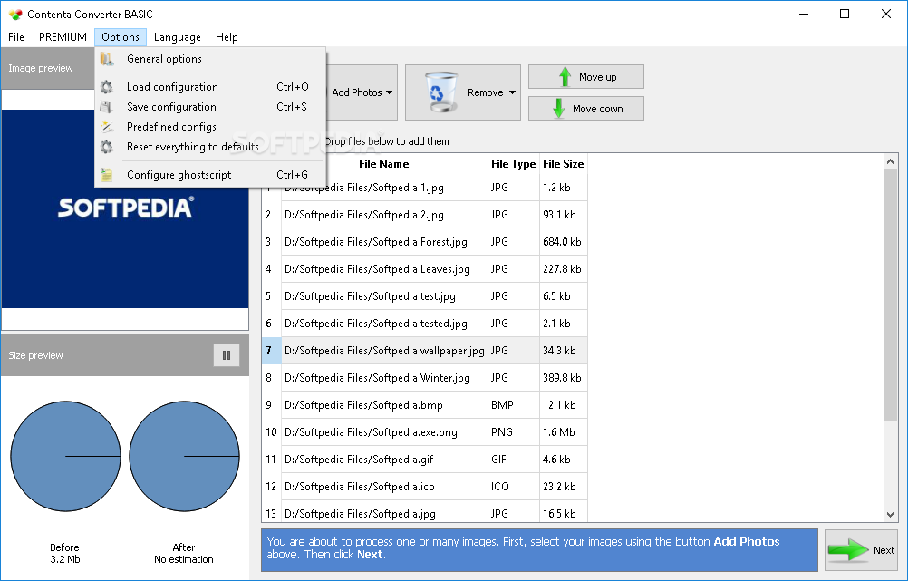The height and width of the screenshot is (581, 908).
Task: Click the Next button label
Action: [x=884, y=550]
